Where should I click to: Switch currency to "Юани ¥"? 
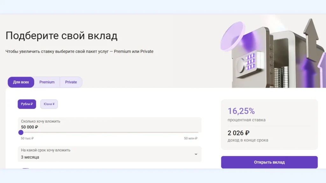point(49,104)
